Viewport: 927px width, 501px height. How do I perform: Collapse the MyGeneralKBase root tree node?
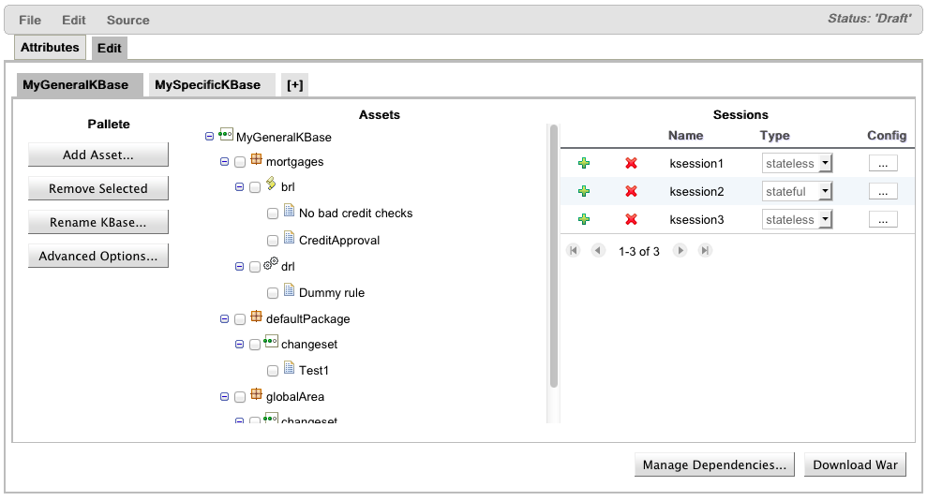point(209,137)
